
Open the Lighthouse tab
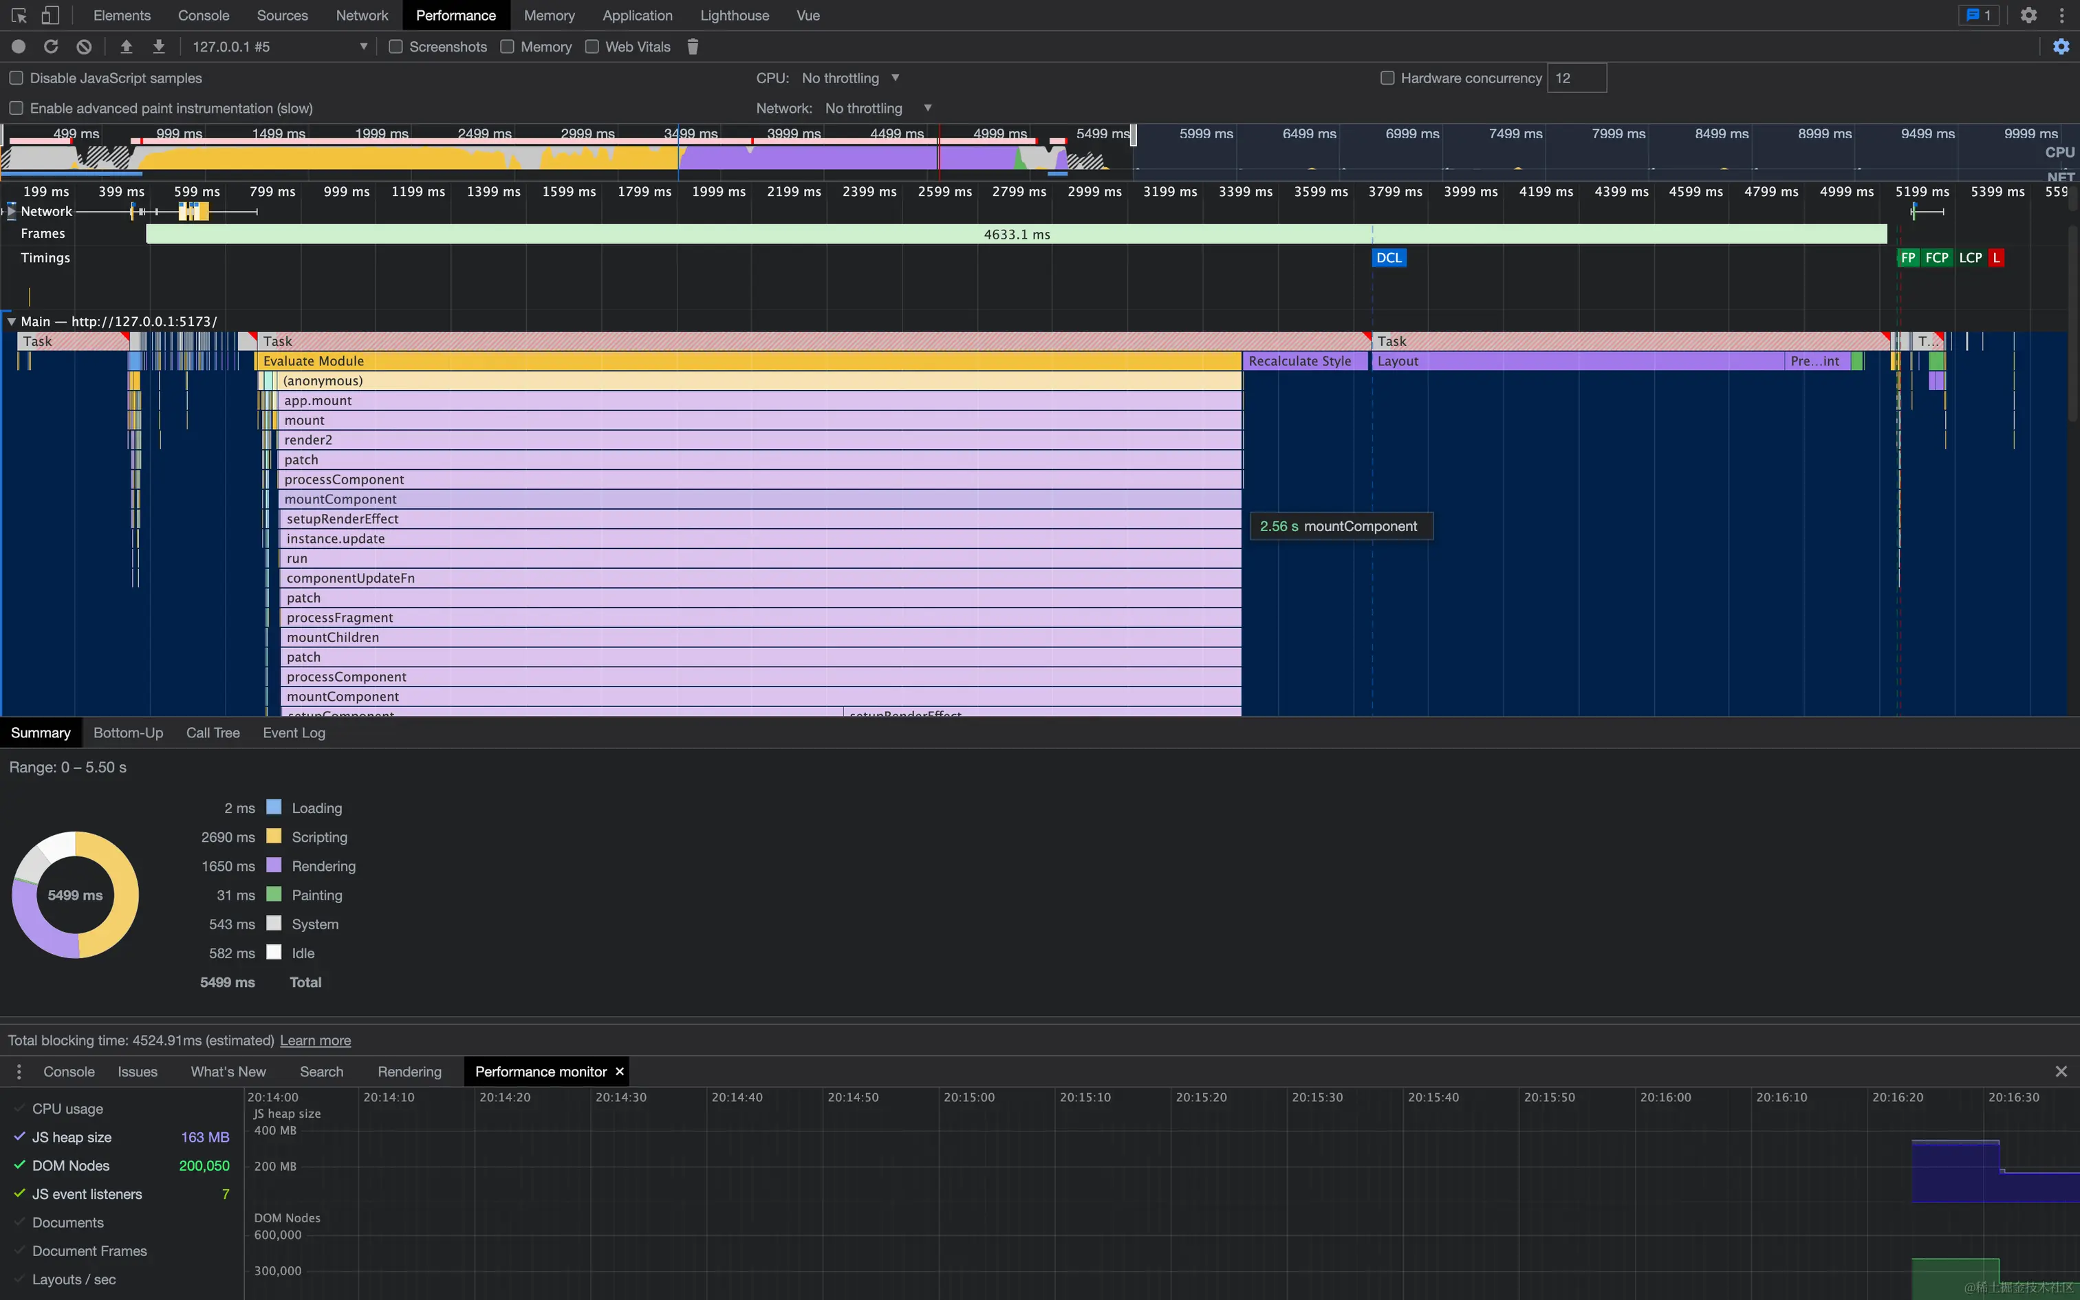click(735, 15)
